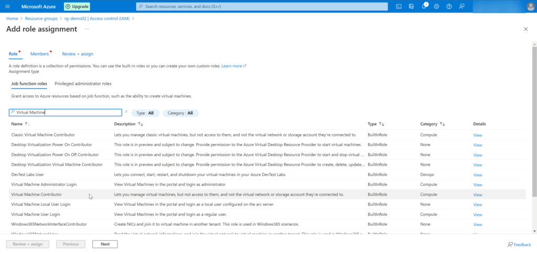The height and width of the screenshot is (254, 537).
Task: Open Cloud Shell from the top bar
Action: click(399, 6)
